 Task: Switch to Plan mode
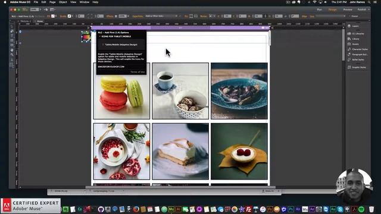pyautogui.click(x=319, y=10)
